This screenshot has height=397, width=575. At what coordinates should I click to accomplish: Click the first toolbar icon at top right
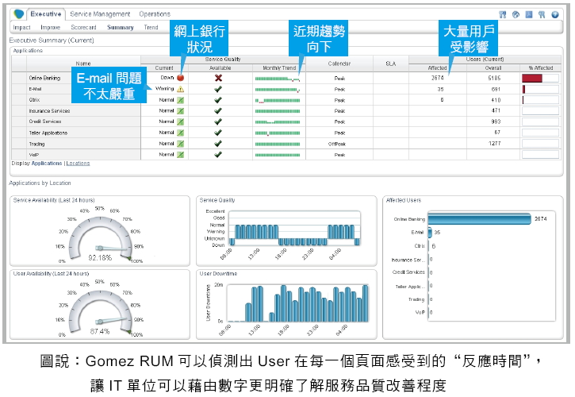503,14
